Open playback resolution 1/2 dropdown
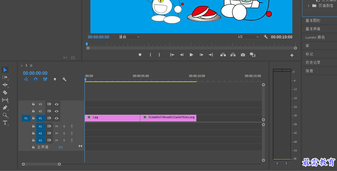Viewport: 337px width, 171px height. tap(248, 37)
